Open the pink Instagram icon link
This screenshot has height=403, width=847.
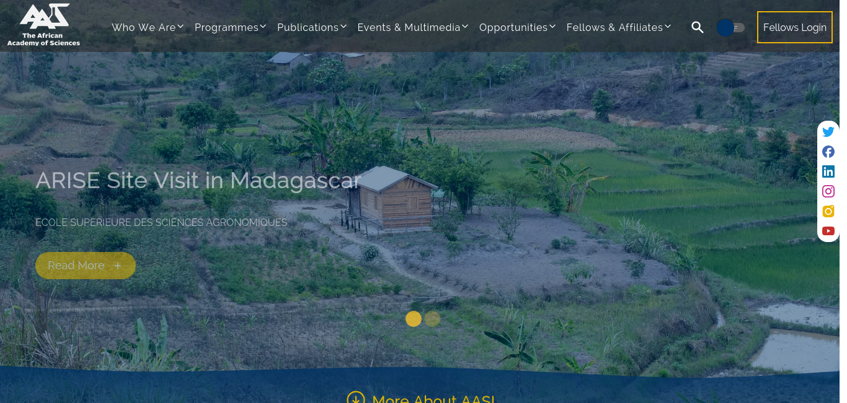coord(828,191)
